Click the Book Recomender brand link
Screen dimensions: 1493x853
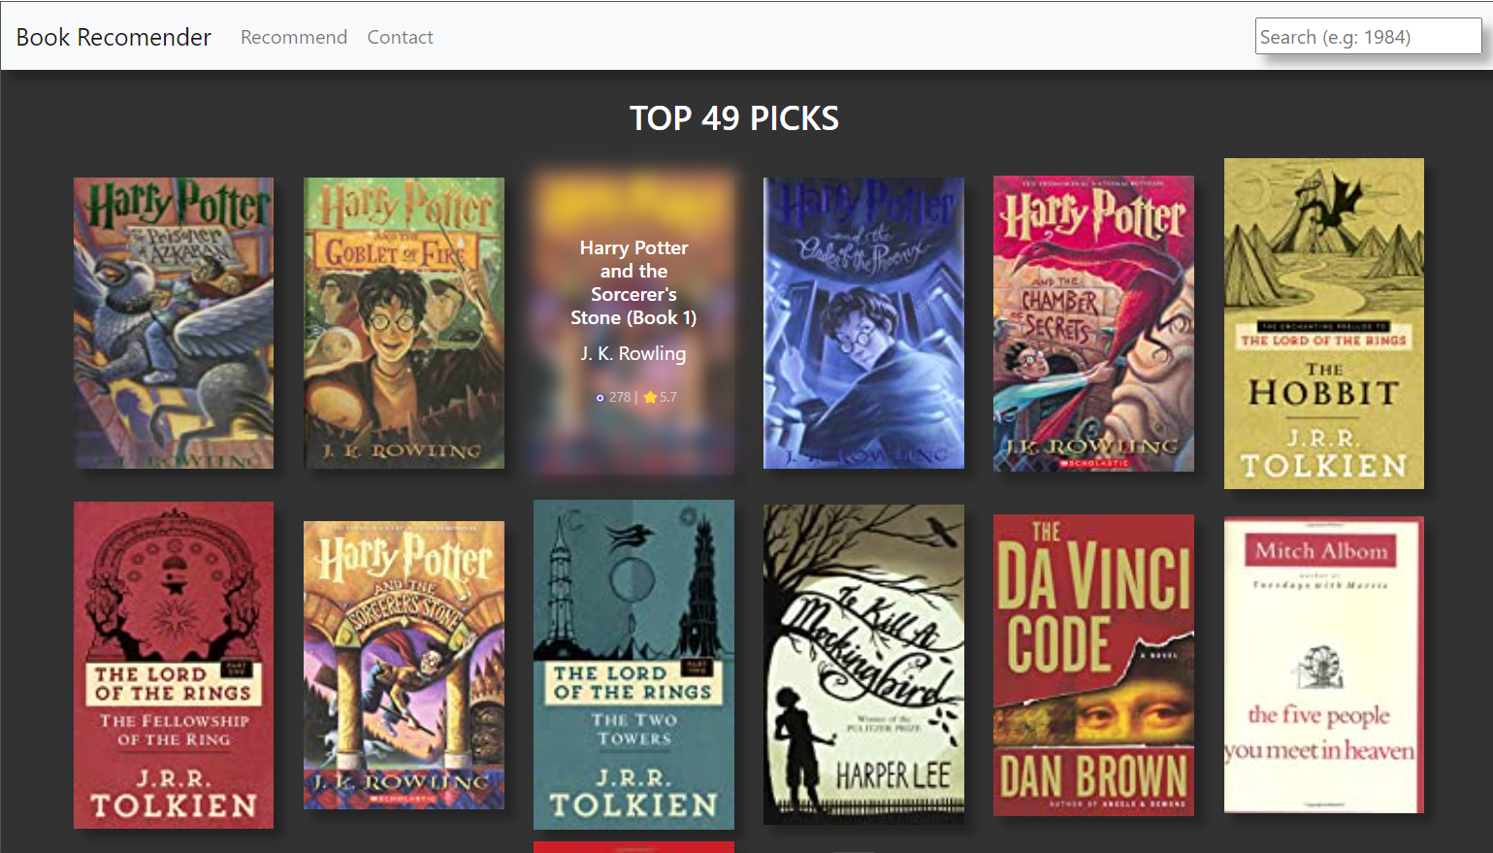114,37
